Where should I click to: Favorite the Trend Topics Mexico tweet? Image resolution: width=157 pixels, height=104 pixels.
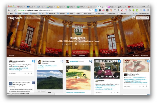coord(147,86)
